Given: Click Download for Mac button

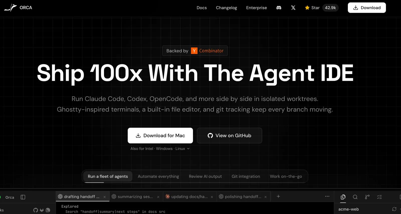Looking at the screenshot, I should 160,135.
